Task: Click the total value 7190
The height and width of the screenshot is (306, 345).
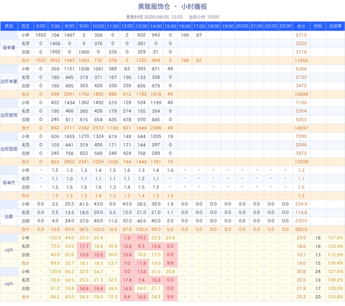Action: (x=301, y=103)
